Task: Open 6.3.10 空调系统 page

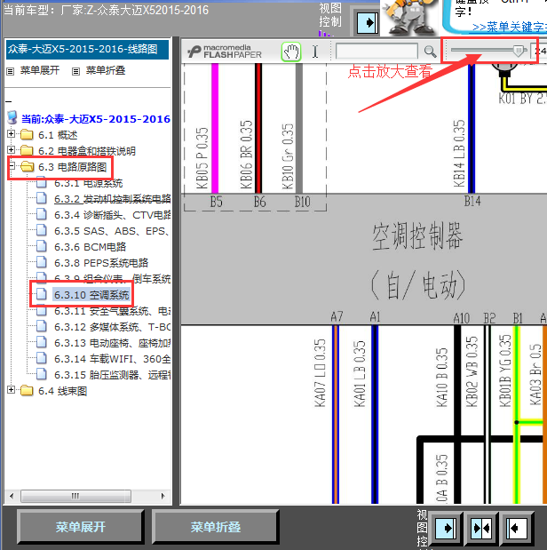Action: (91, 295)
